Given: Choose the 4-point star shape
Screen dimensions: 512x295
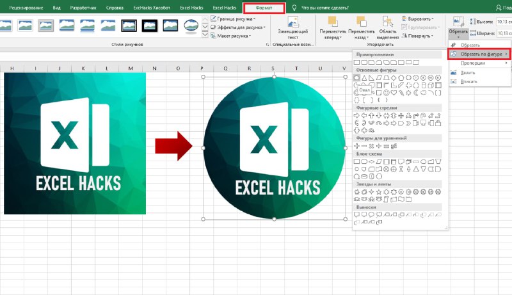Looking at the screenshot, I should (371, 192).
